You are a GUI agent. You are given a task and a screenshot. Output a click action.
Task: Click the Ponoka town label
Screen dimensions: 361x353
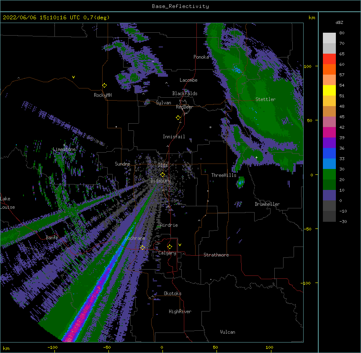pyautogui.click(x=201, y=57)
